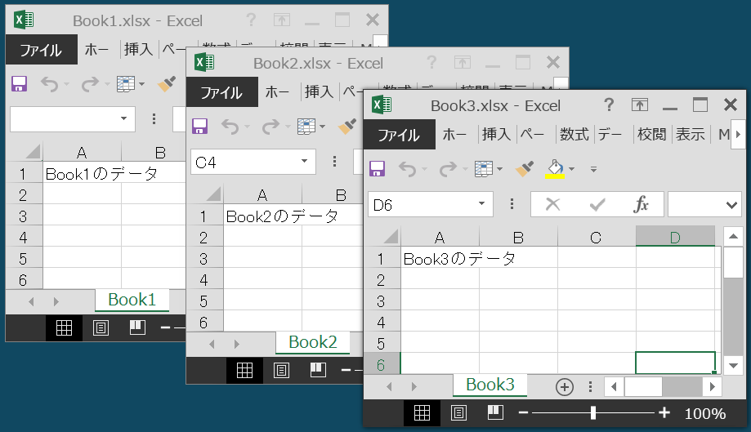Click zoom out minus in Book3
Viewport: 751px width, 432px height.
click(x=523, y=412)
